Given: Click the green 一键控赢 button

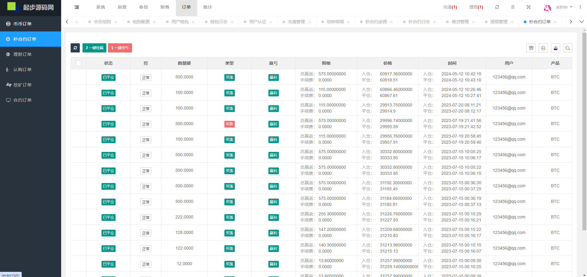Looking at the screenshot, I should coord(94,48).
